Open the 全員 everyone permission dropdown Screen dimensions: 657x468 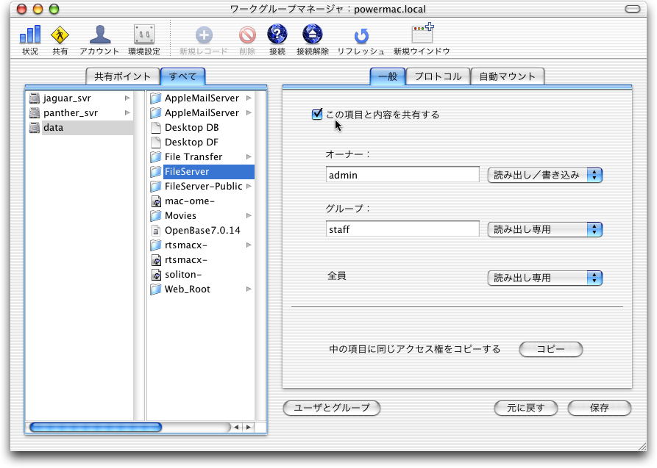(x=544, y=278)
